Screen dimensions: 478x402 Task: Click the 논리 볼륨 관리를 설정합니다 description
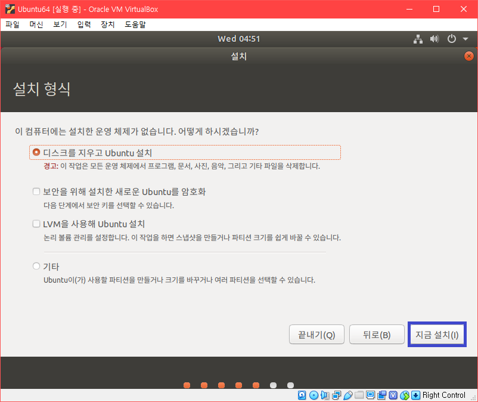pos(192,237)
